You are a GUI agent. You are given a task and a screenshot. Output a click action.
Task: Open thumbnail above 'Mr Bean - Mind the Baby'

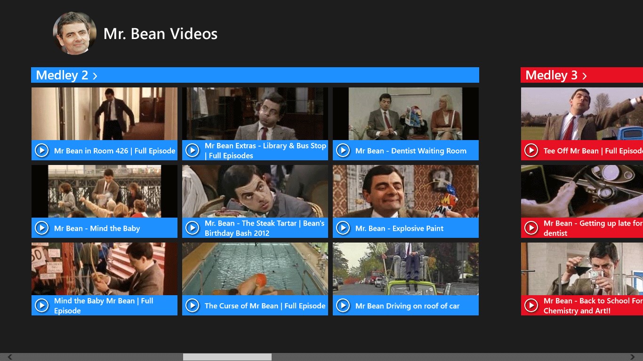click(104, 191)
